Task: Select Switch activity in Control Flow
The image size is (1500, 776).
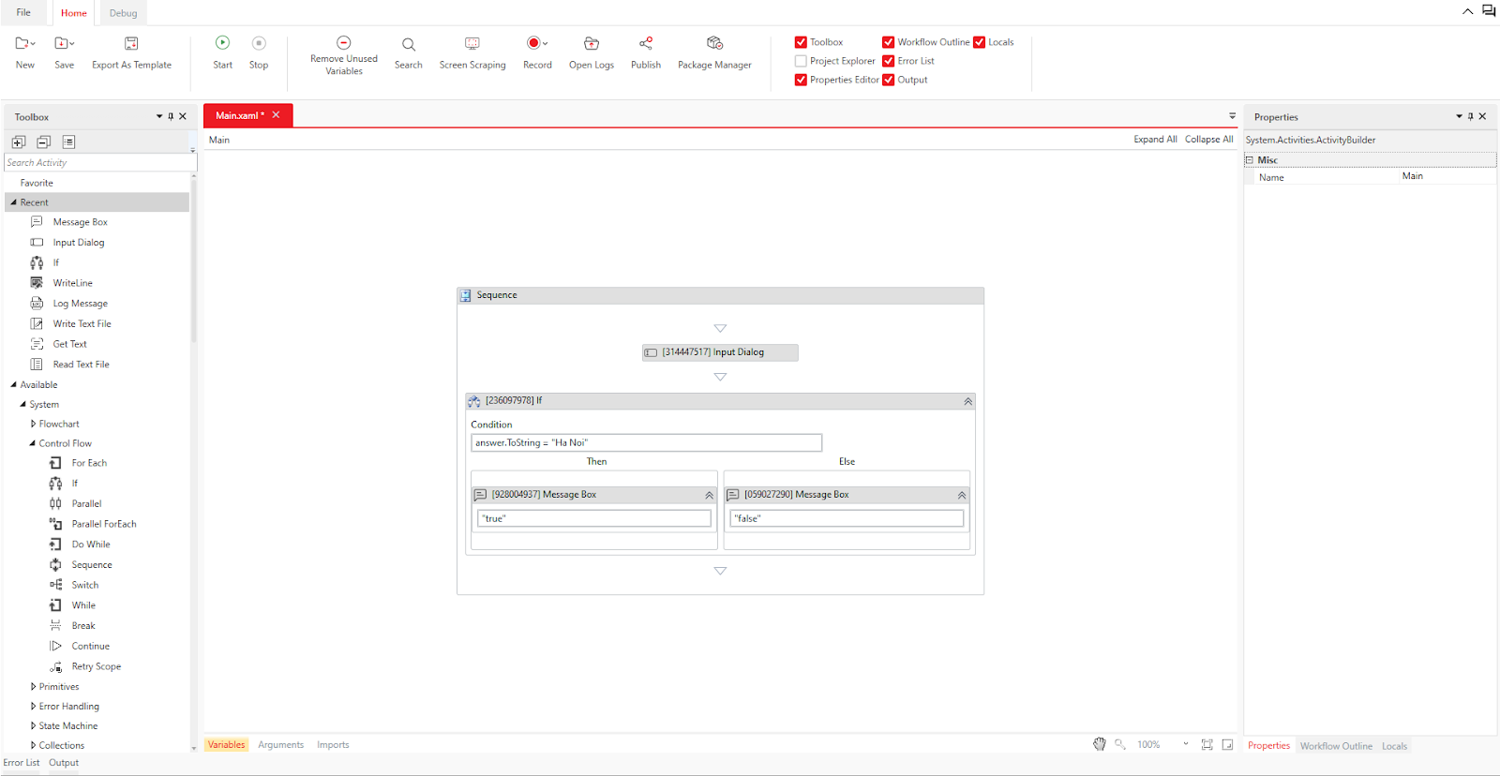Action: point(84,585)
